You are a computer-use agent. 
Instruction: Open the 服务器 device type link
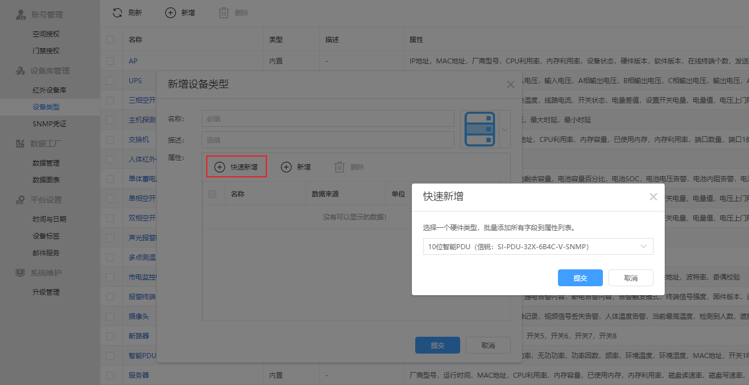point(139,375)
